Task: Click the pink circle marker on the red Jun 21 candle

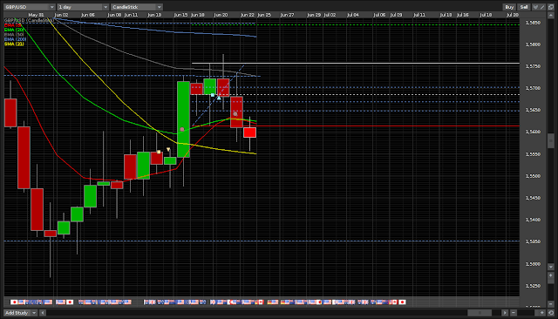Action: [235, 114]
